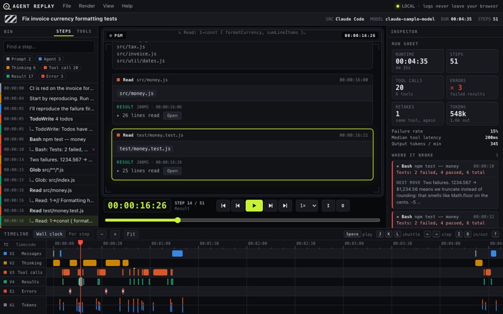This screenshot has height=314, width=503.
Task: Toggle the Thinking 6 filter chip
Action: 21,68
